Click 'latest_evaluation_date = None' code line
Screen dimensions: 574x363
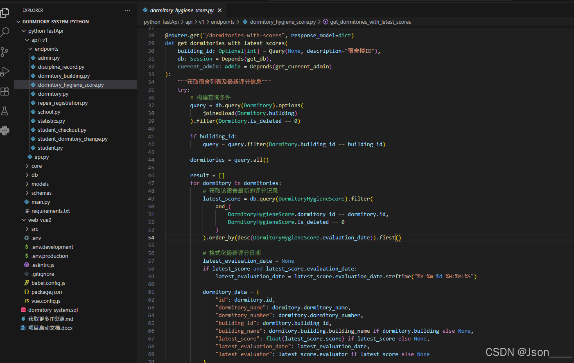coord(249,261)
